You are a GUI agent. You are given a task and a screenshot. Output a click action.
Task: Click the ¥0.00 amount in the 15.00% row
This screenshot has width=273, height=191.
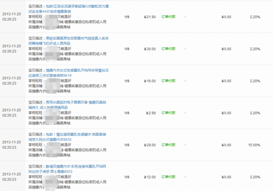226,145
